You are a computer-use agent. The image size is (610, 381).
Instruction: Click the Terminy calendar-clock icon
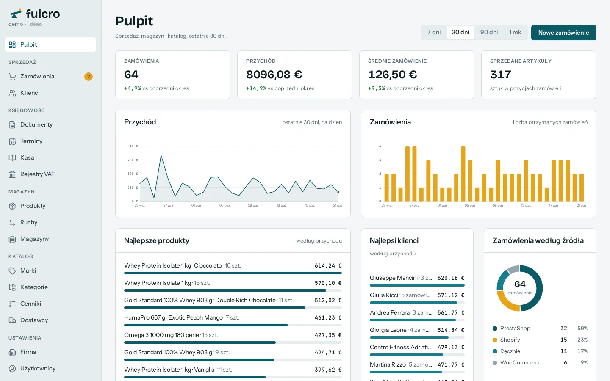(12, 141)
